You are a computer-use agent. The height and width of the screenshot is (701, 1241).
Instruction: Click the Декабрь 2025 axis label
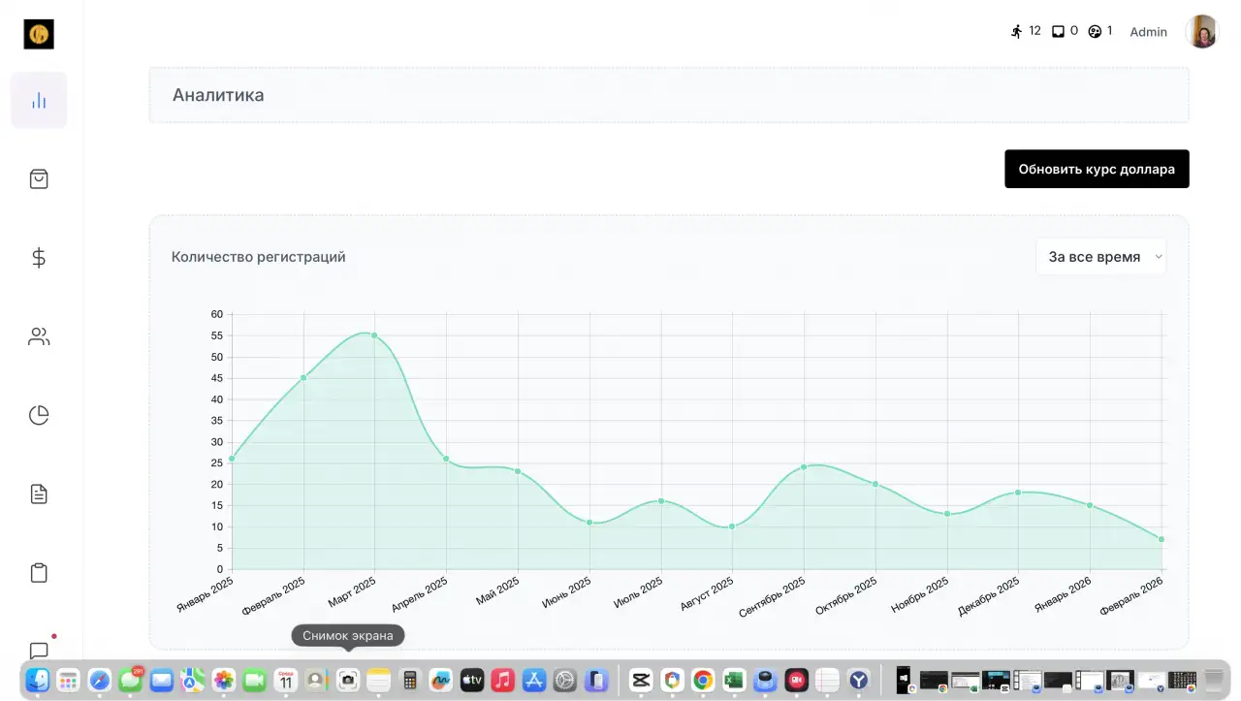[989, 596]
